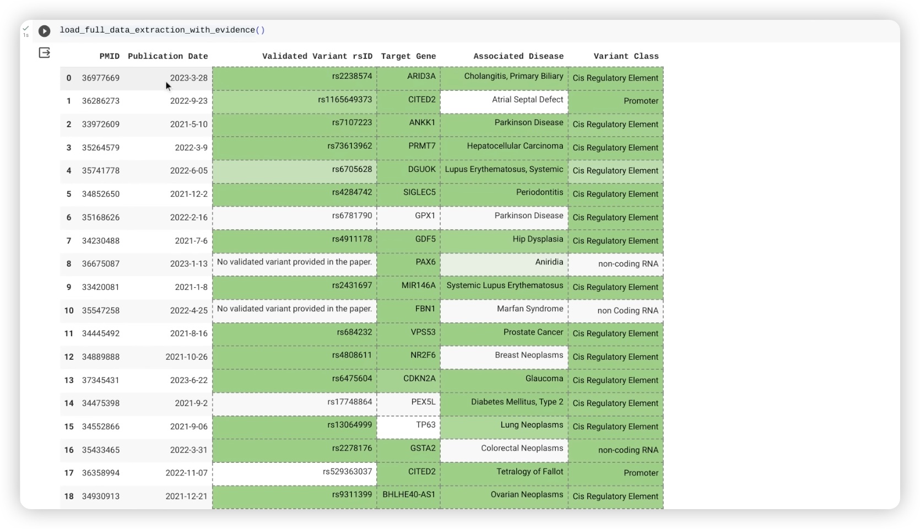Select the NR2F6 gene cell

click(x=409, y=358)
